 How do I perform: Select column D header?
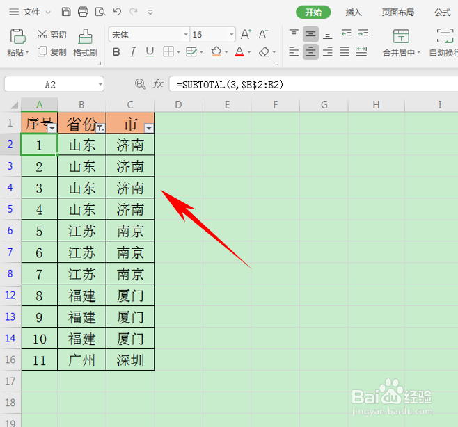(178, 105)
